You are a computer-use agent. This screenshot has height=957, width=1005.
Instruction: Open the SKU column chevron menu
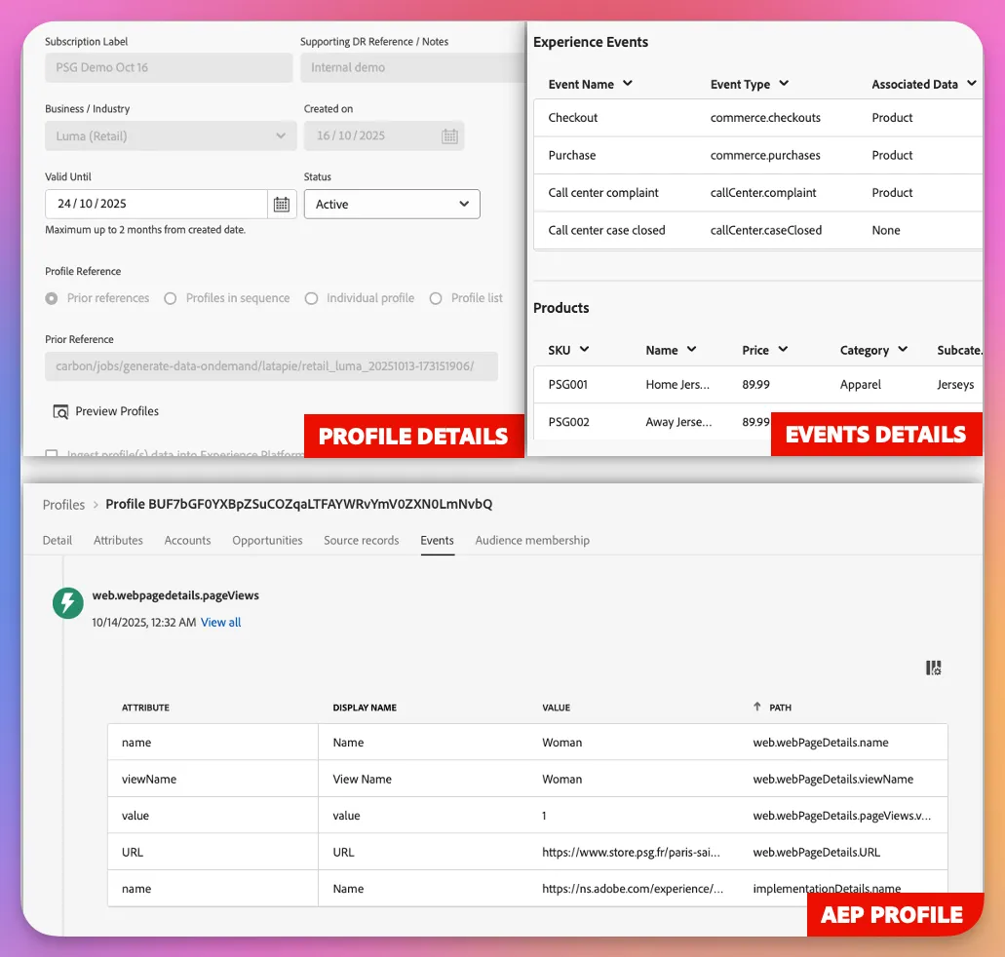point(585,349)
